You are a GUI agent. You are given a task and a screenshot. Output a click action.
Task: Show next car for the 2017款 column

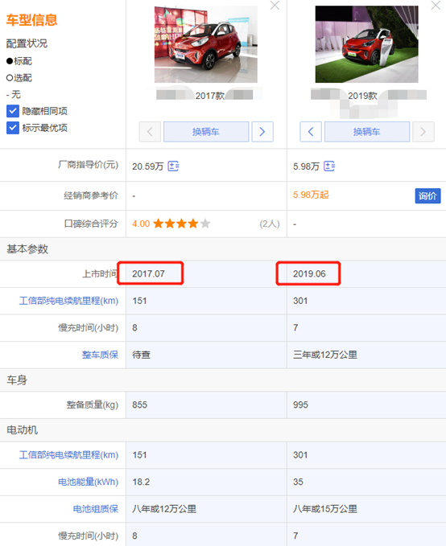(x=262, y=132)
